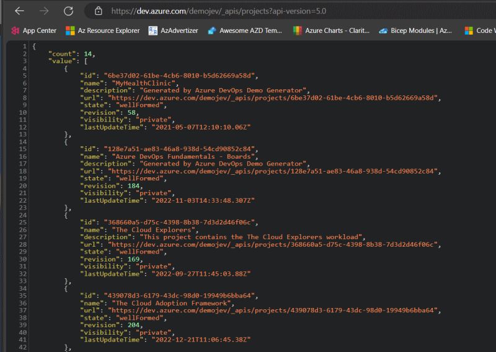
Task: Click the Awesome AZD favicon
Action: coord(212,30)
